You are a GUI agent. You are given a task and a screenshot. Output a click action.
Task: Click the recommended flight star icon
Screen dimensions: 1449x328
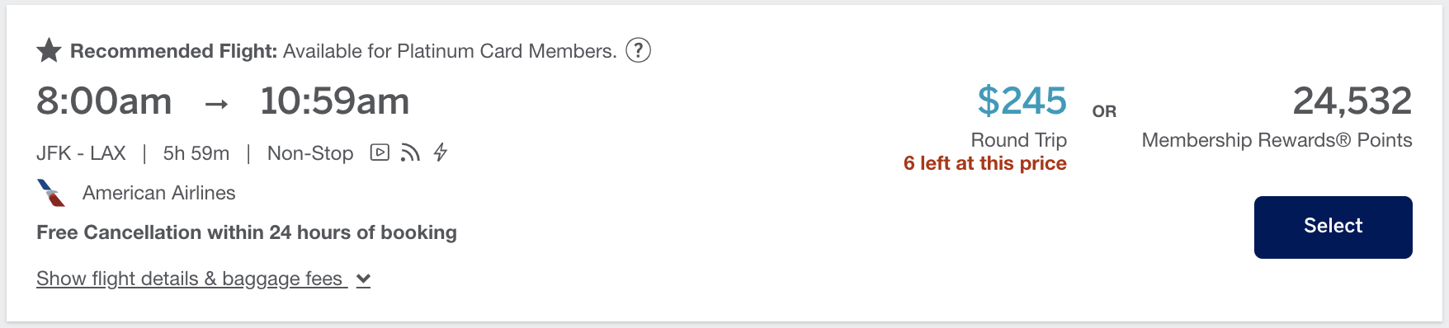tap(49, 50)
